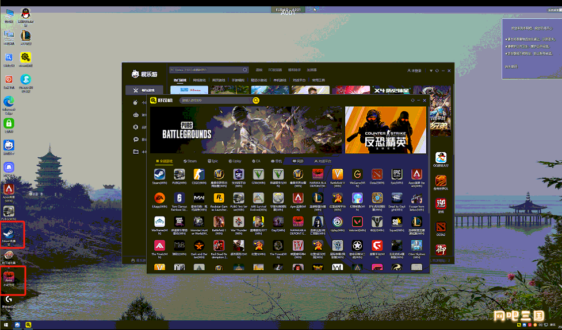Open the QQ penguin desktop shortcut
The image size is (562, 330).
pos(25,16)
